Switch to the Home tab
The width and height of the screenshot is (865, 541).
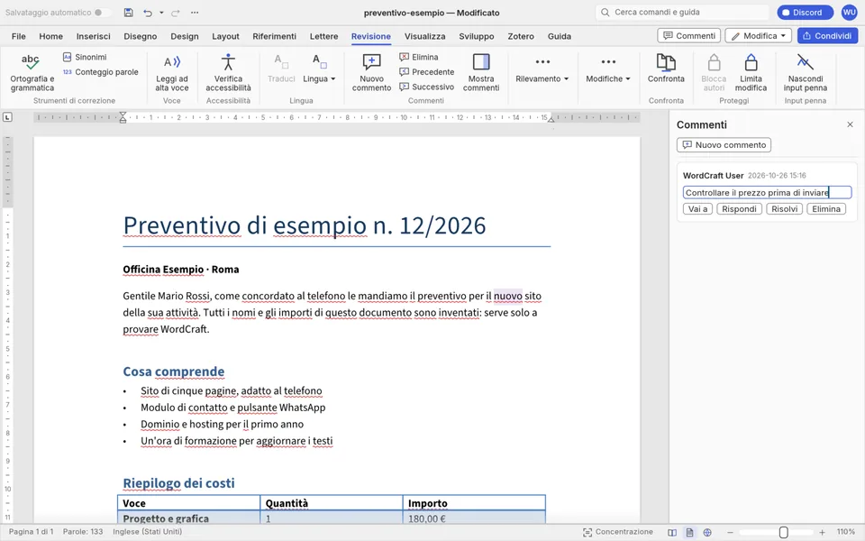[50, 36]
